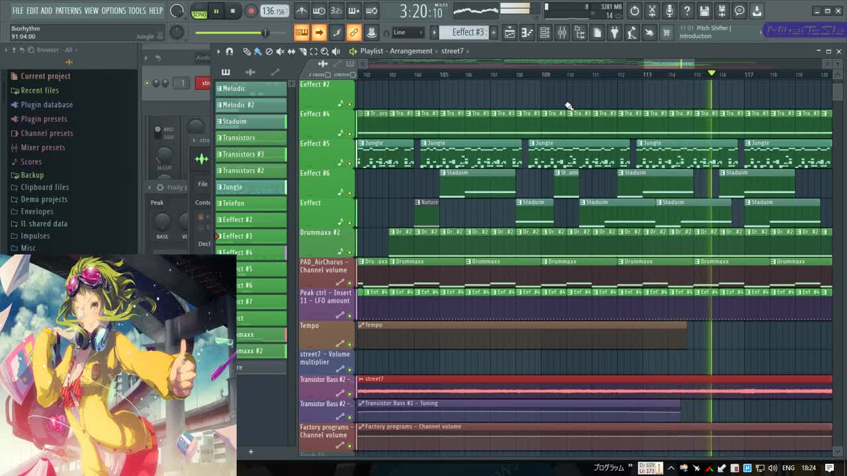The image size is (847, 476).
Task: Click the help question mark icon
Action: click(x=687, y=11)
